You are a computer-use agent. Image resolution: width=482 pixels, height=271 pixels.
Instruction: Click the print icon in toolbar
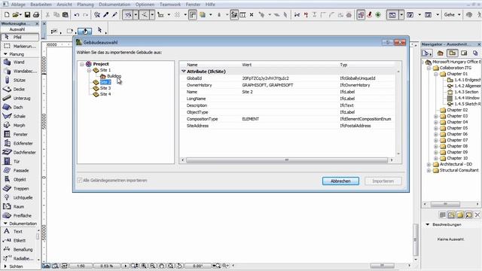point(36,15)
